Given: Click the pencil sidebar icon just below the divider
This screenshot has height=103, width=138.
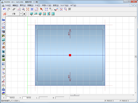Looking at the screenshot, I should click(3, 69).
